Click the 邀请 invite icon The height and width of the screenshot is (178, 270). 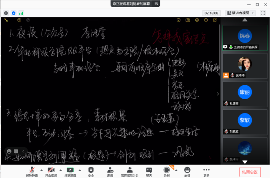(110, 172)
